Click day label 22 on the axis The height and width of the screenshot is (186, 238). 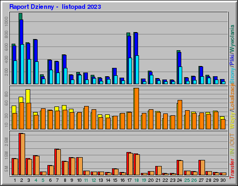165,180
